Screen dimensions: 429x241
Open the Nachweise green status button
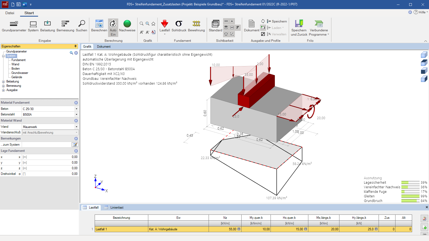127,26
